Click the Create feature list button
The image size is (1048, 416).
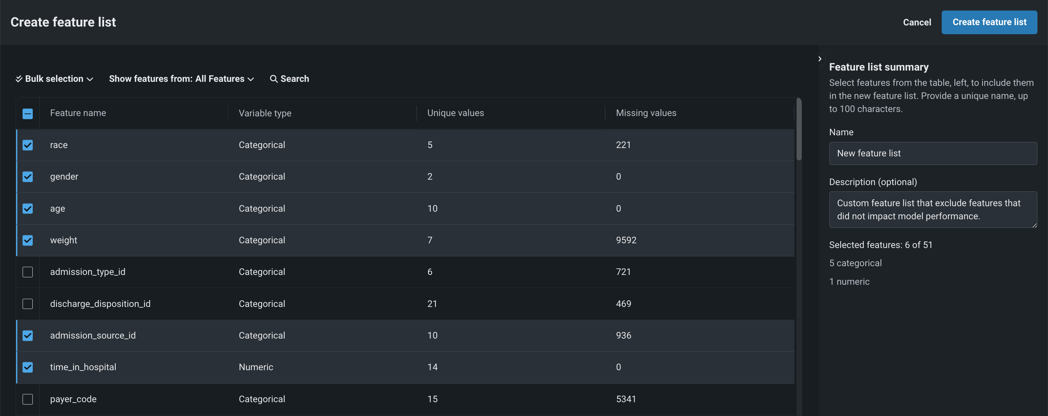coord(989,23)
